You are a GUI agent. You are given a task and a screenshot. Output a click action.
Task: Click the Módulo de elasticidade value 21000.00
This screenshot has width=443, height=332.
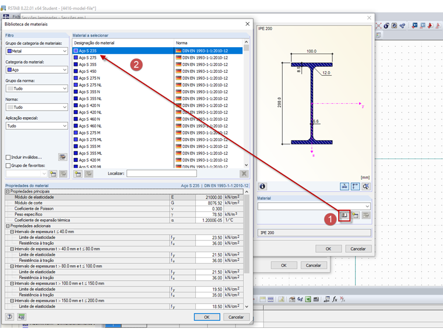(209, 197)
